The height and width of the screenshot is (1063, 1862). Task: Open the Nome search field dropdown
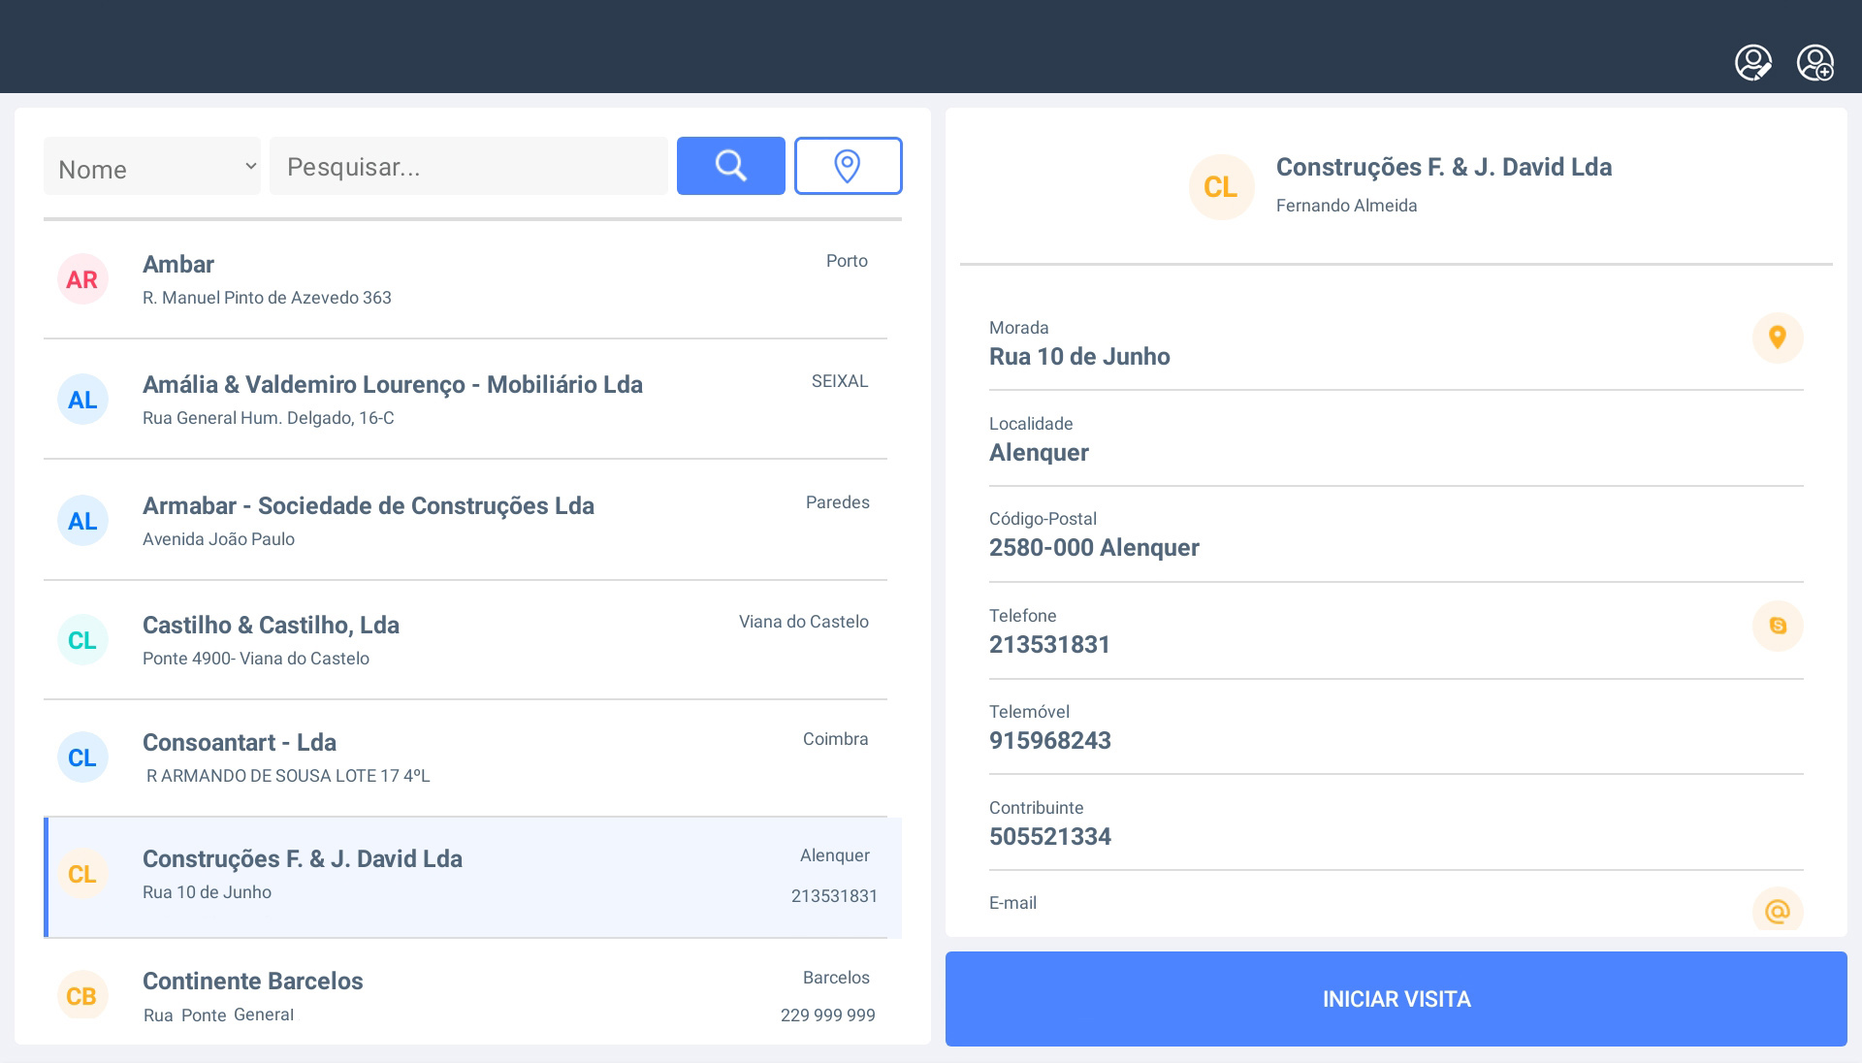(152, 167)
